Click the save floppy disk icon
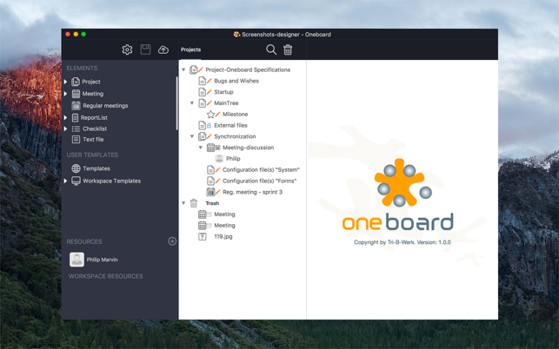Viewport: 559px width, 349px height. click(145, 49)
